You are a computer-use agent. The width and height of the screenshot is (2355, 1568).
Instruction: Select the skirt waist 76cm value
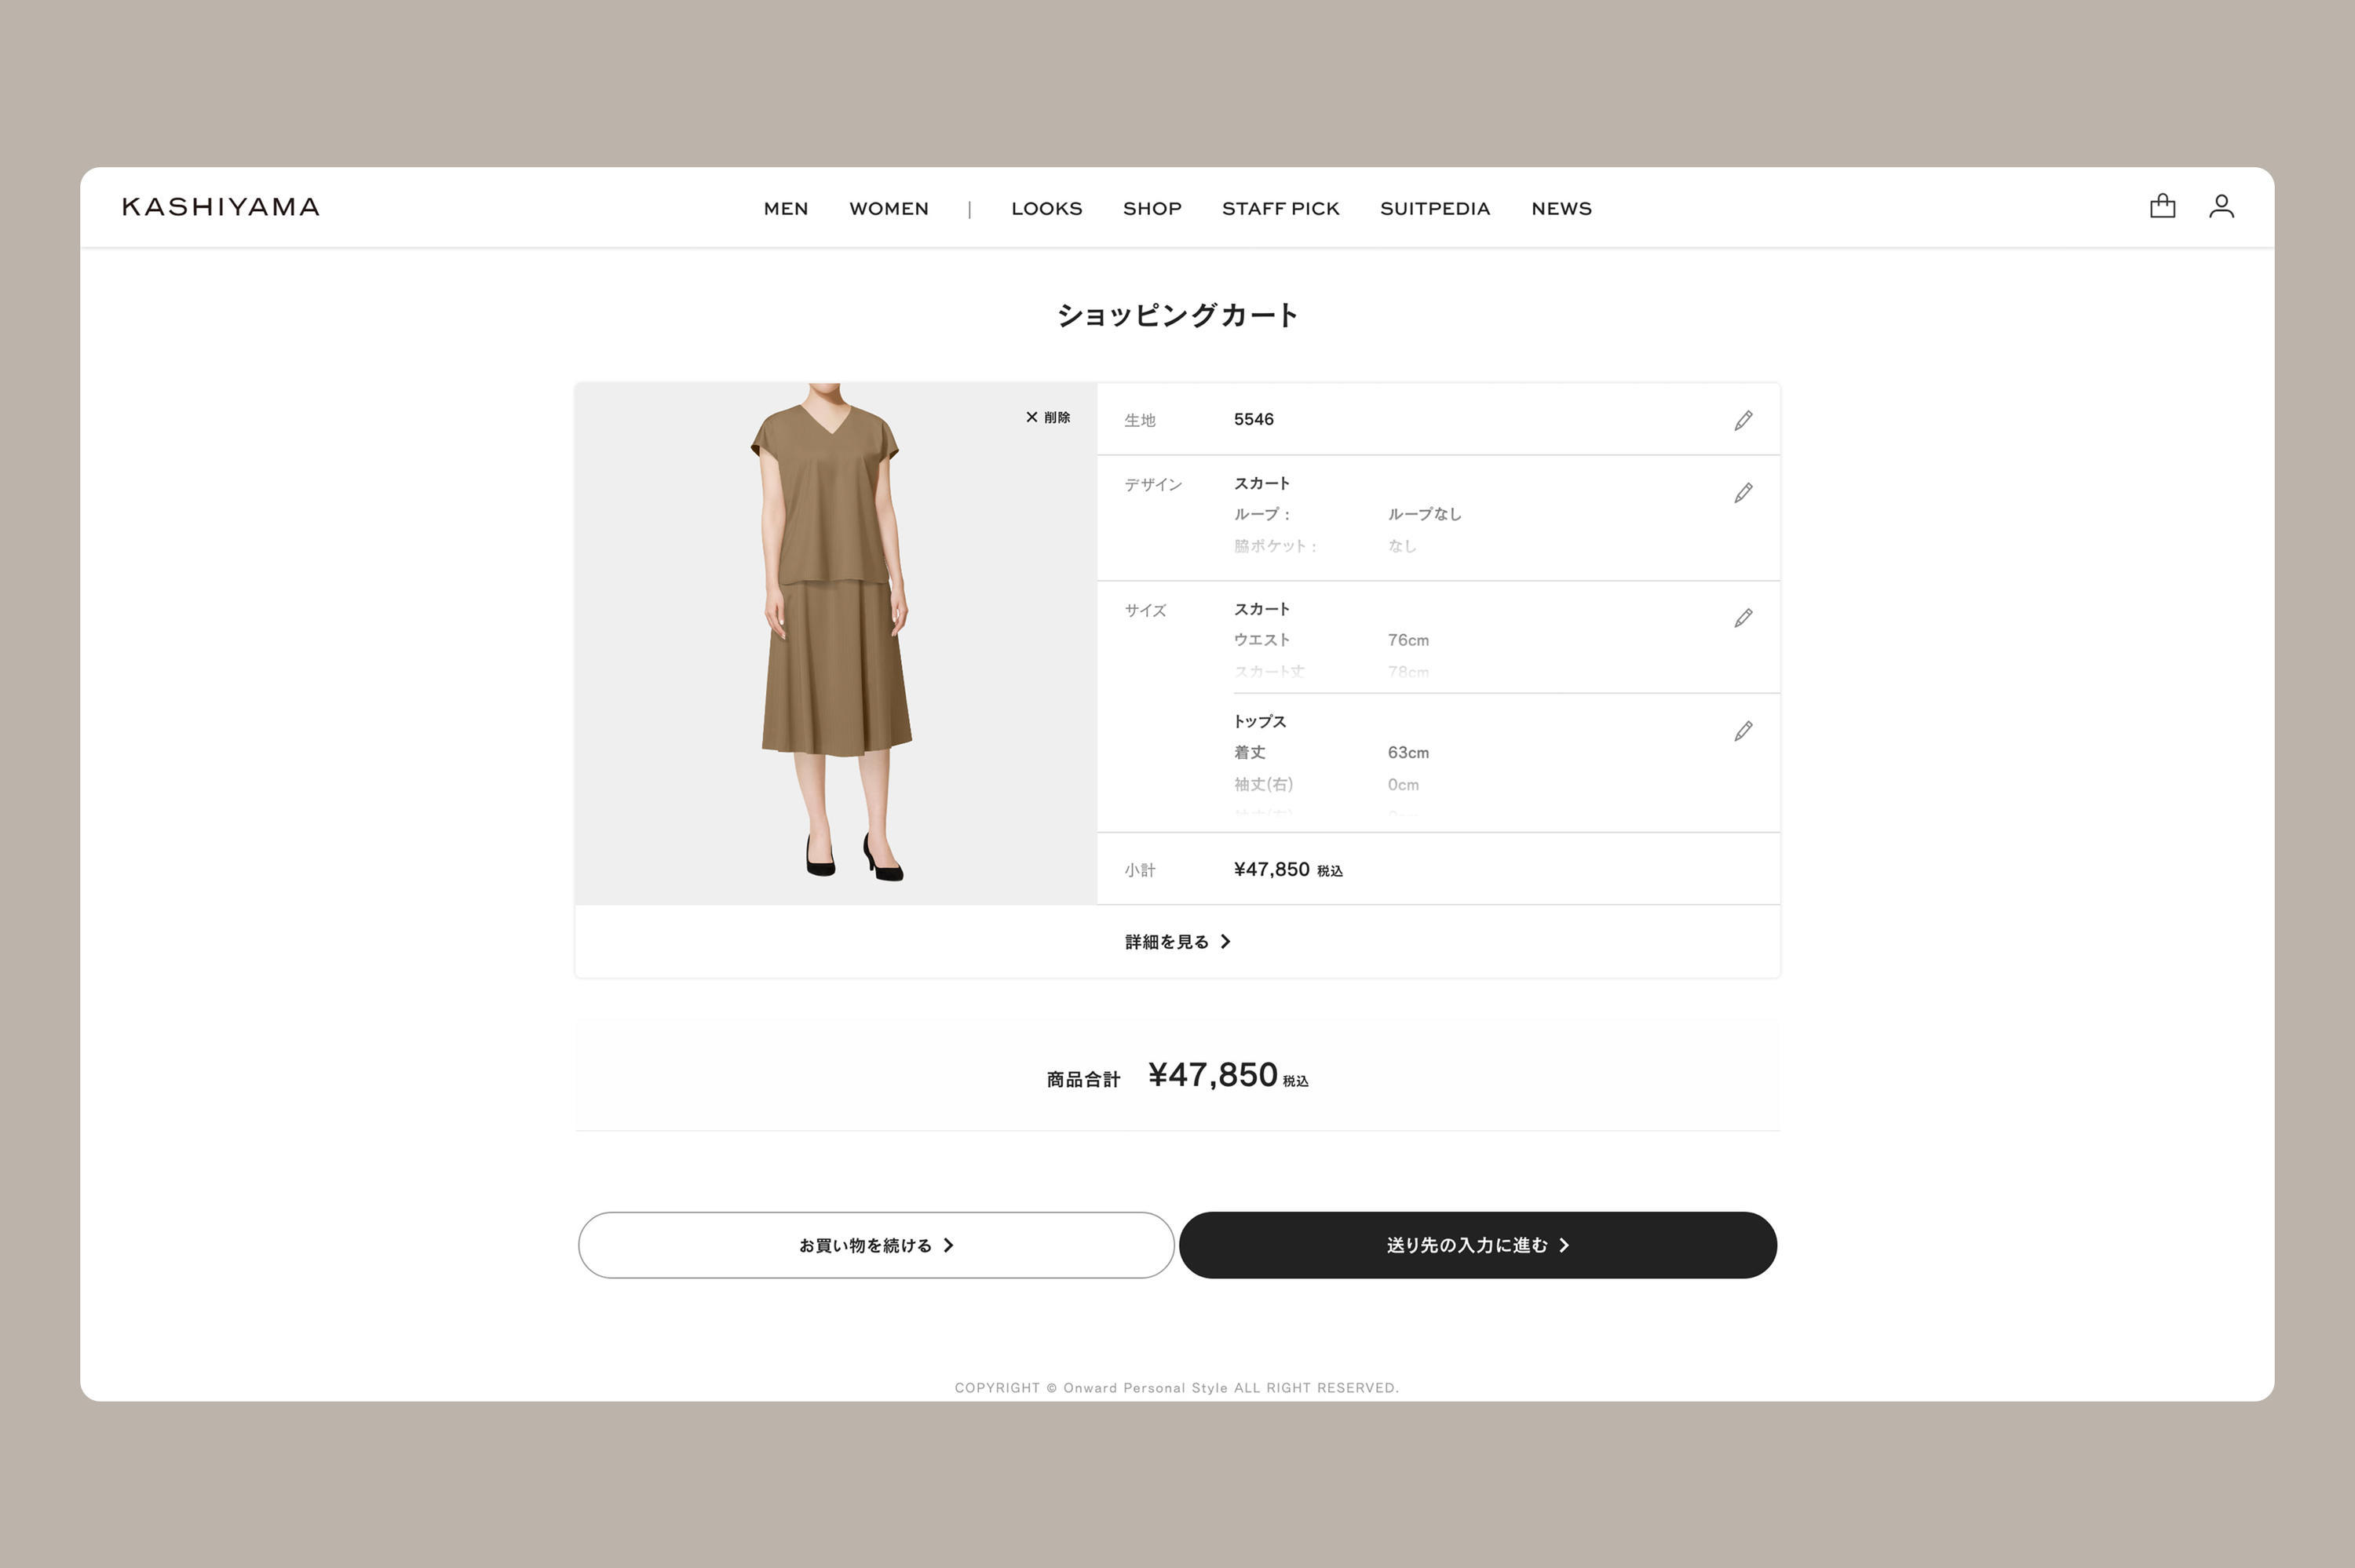[1408, 640]
